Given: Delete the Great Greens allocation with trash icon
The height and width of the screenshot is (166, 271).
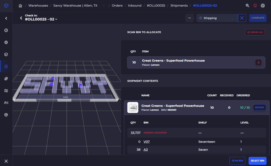Looking at the screenshot, I should [258, 62].
